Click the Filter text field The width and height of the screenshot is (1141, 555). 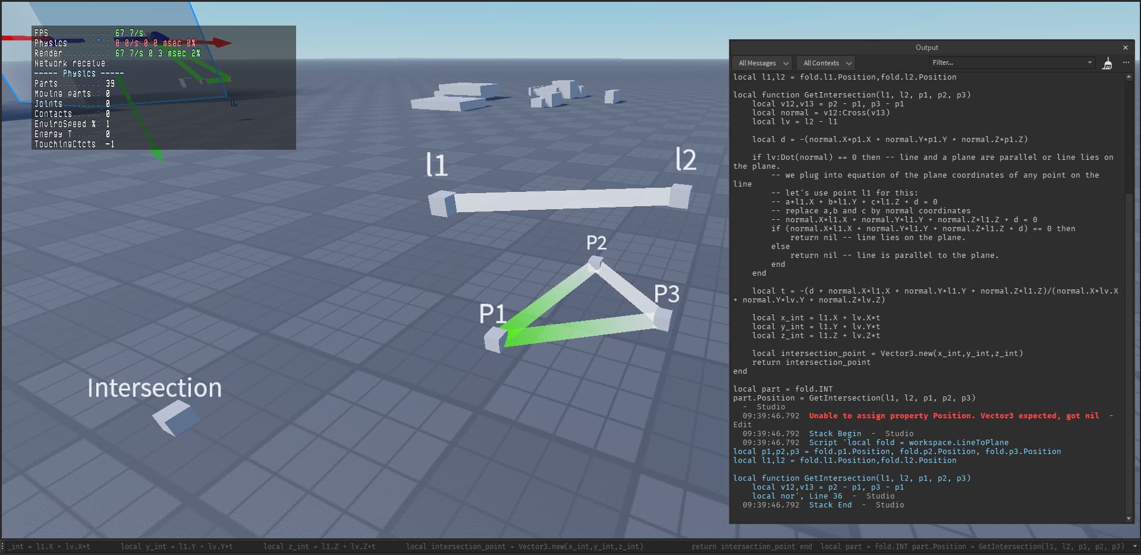coord(1005,62)
